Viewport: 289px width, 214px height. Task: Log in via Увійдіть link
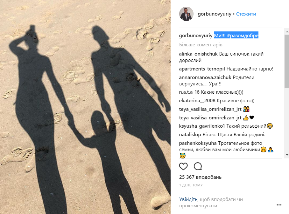tap(188, 199)
